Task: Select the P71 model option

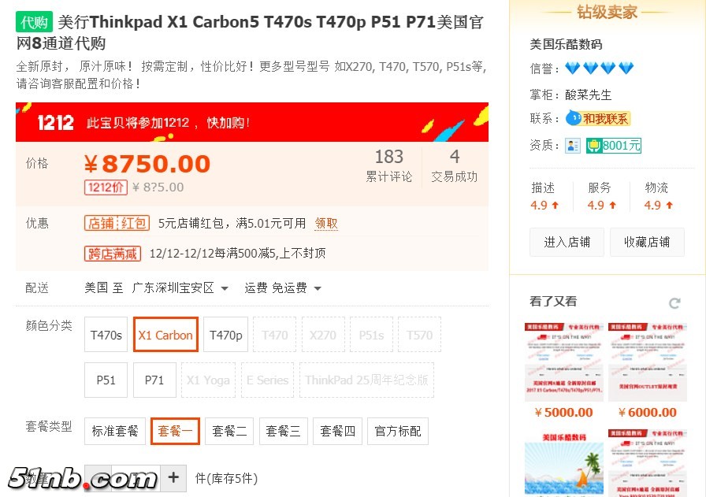Action: pyautogui.click(x=154, y=380)
